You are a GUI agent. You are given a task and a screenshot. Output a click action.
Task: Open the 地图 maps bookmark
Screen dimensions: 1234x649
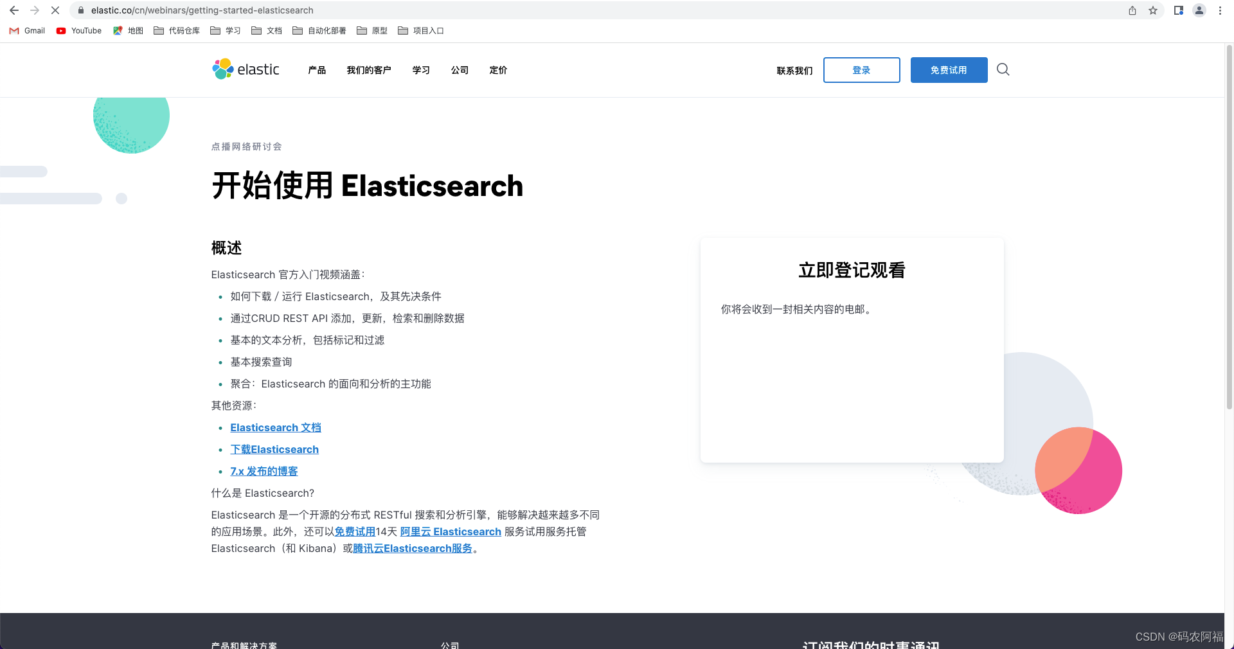coord(128,31)
